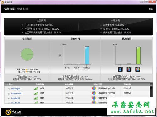Click the multi-user icon in the imsccfg.dll row

[94, 88]
